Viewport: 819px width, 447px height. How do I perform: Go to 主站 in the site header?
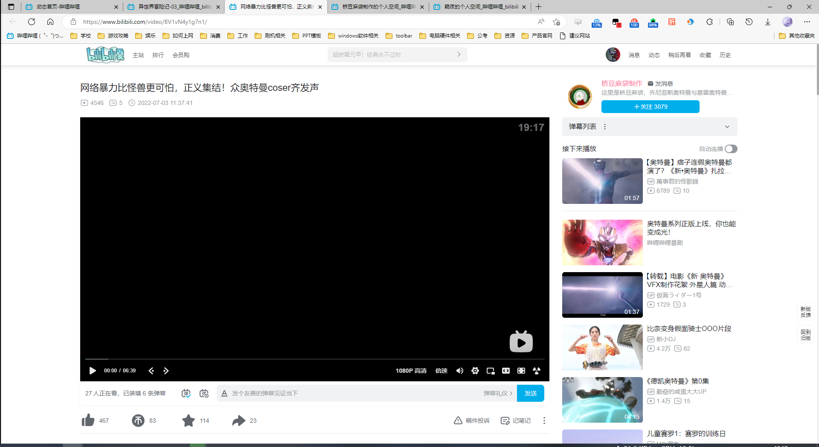(138, 55)
